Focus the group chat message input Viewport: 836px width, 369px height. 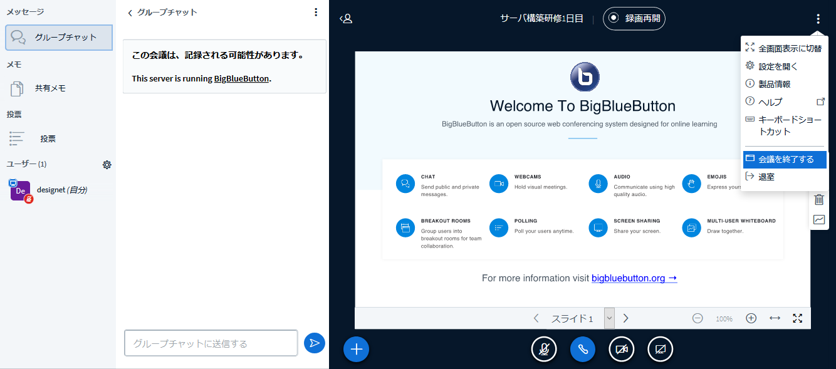click(x=211, y=343)
